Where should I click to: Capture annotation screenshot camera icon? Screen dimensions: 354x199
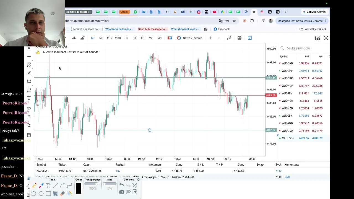pyautogui.click(x=122, y=192)
